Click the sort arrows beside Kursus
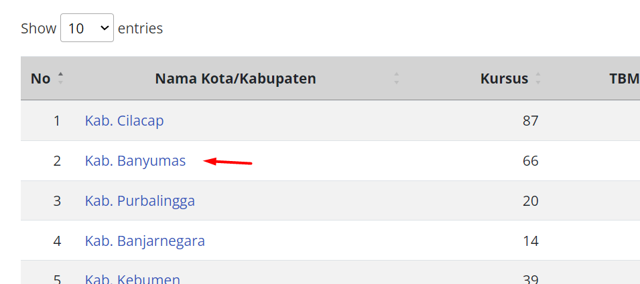 pyautogui.click(x=537, y=78)
